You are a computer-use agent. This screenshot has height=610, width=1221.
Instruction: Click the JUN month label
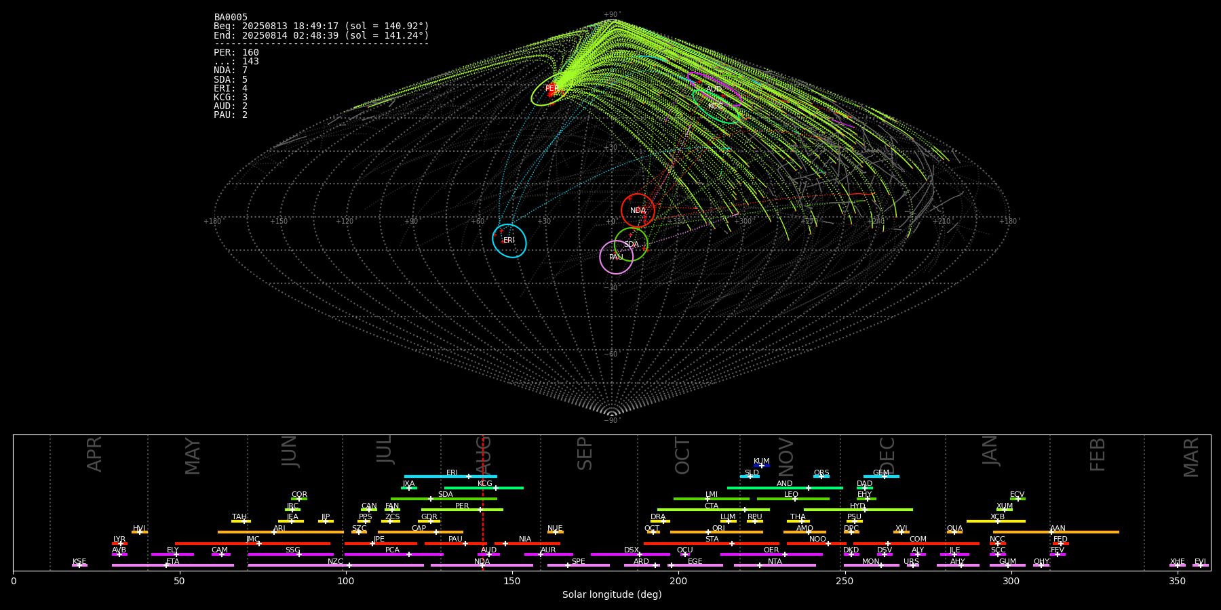point(290,451)
